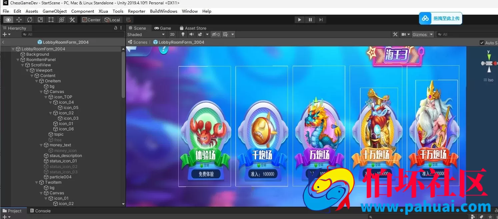Image resolution: width=498 pixels, height=219 pixels.
Task: Open the XLua menu
Action: [103, 11]
